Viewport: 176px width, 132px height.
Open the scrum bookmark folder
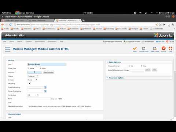coord(144,29)
